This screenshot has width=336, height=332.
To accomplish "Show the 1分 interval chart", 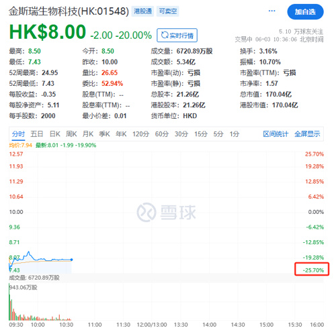I will click(235, 134).
